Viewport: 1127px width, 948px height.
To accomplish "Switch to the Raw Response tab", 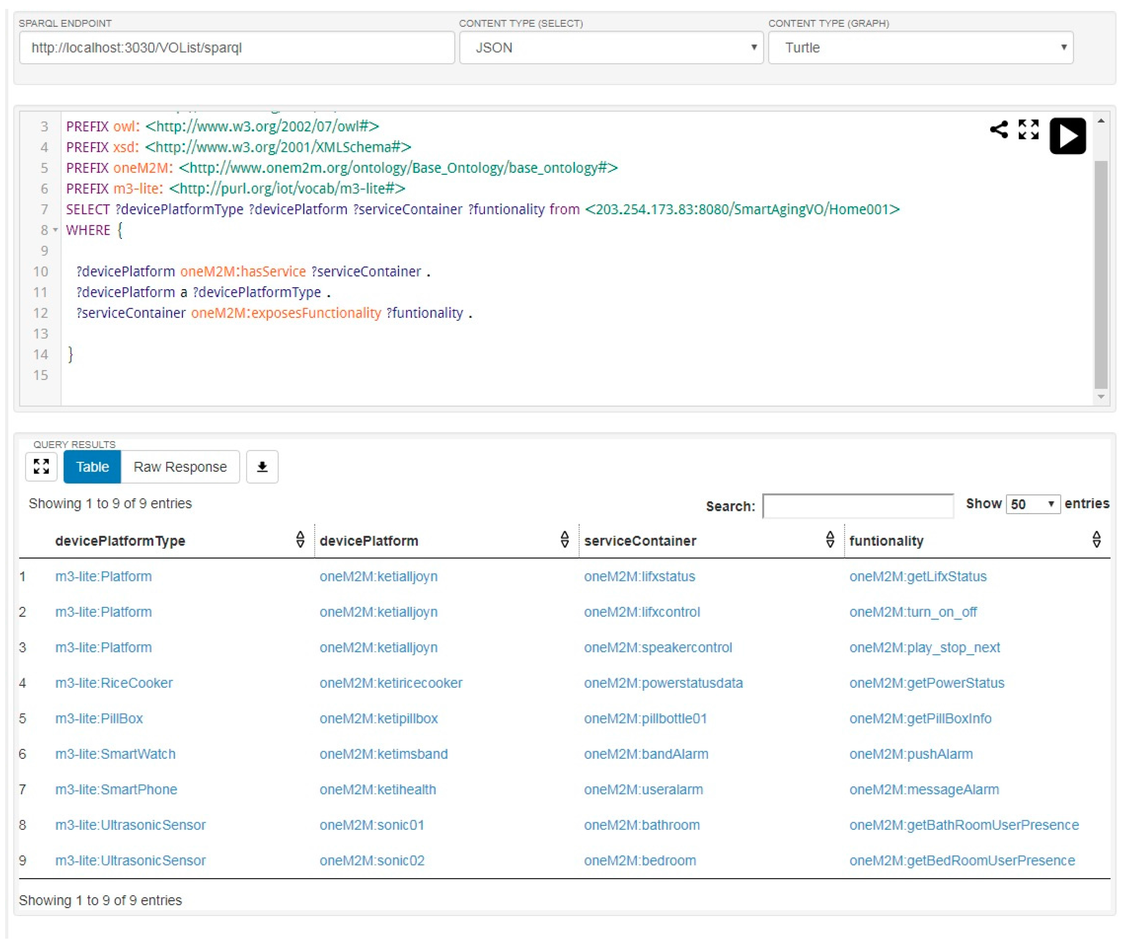I will pos(180,467).
